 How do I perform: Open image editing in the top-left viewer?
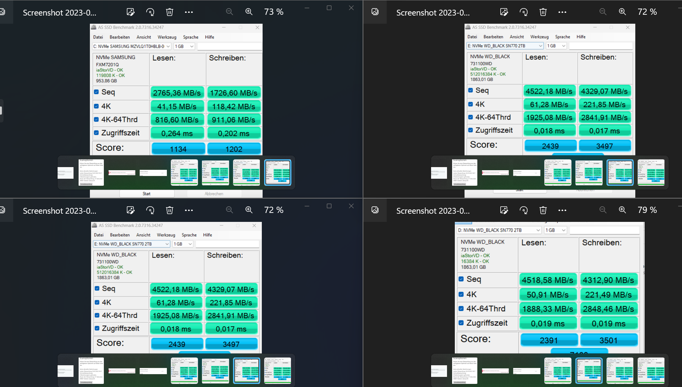(131, 12)
